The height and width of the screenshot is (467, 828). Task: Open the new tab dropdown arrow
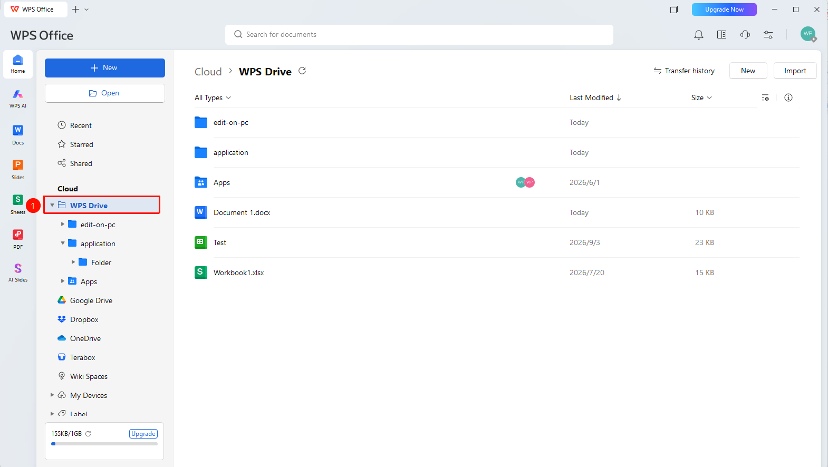[87, 9]
